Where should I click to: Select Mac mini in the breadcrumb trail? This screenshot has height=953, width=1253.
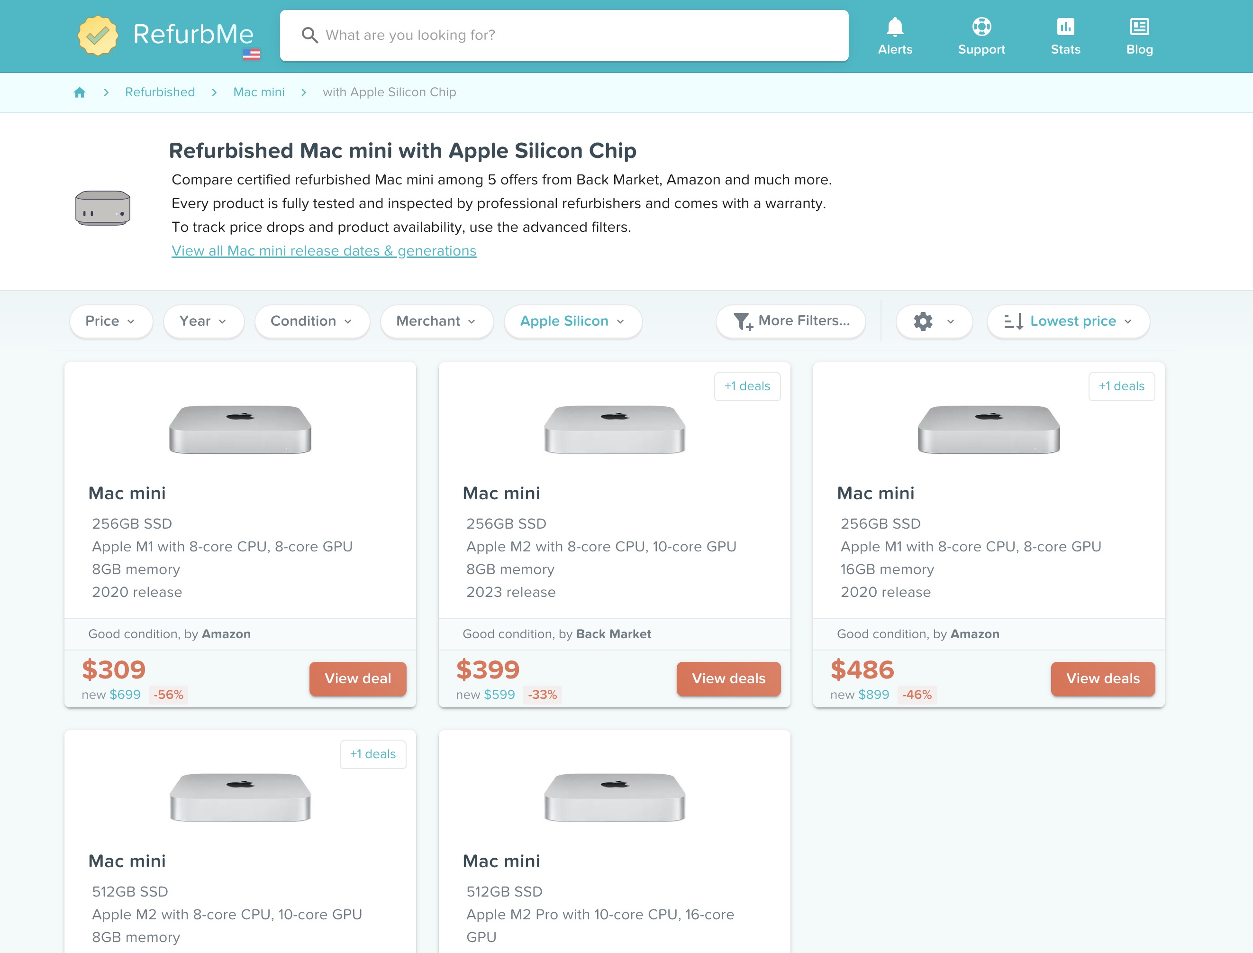click(259, 92)
